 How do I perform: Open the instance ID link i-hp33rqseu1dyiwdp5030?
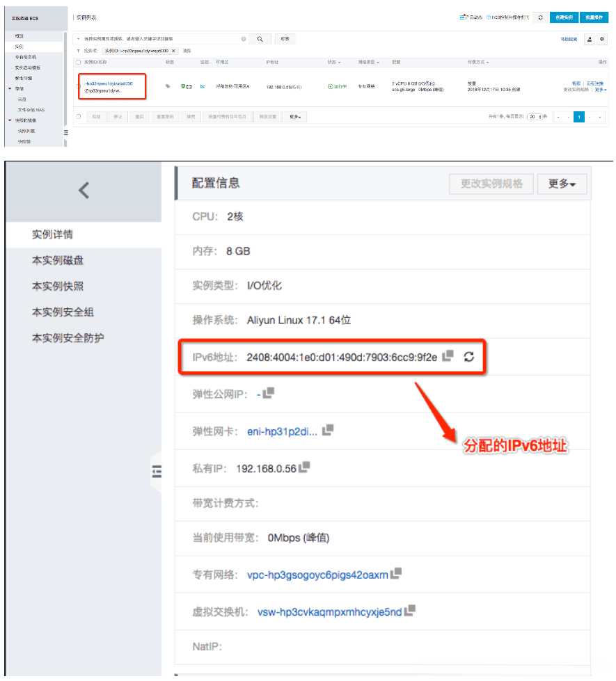point(109,83)
